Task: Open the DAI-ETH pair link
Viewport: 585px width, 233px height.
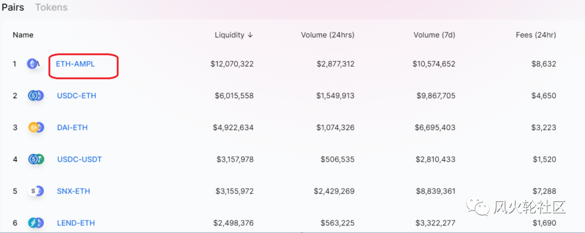Action: (x=72, y=128)
